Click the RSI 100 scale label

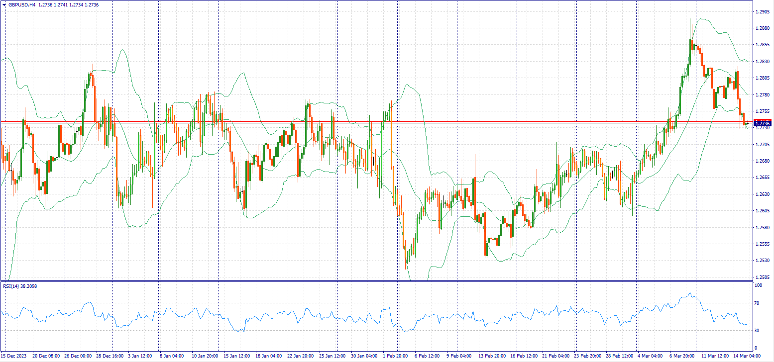pos(759,285)
